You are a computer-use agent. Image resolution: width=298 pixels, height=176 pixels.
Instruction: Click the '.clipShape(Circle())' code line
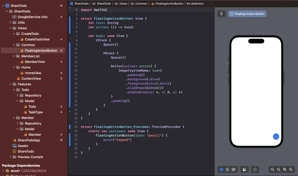(x=145, y=88)
